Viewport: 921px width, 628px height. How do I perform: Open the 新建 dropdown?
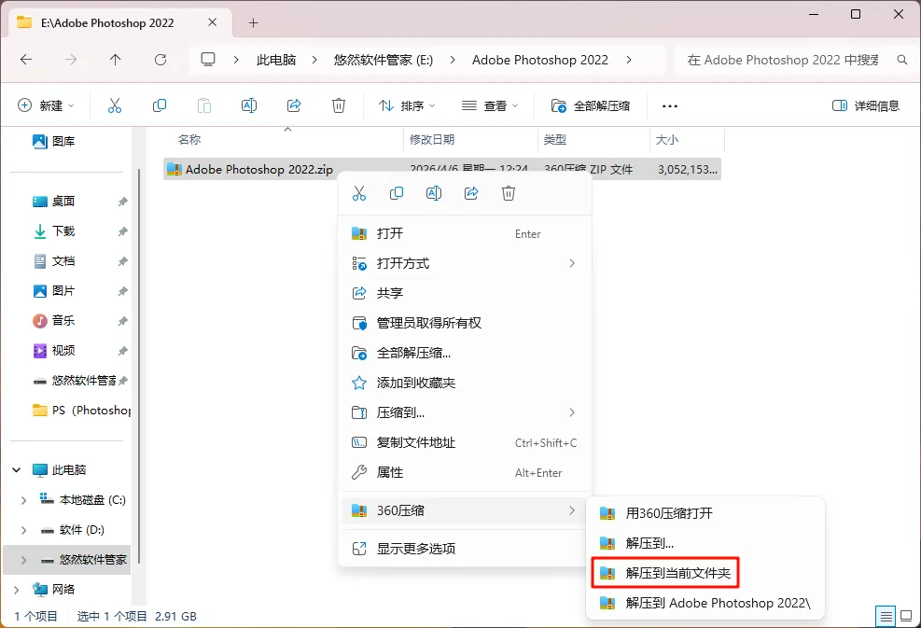(x=46, y=105)
